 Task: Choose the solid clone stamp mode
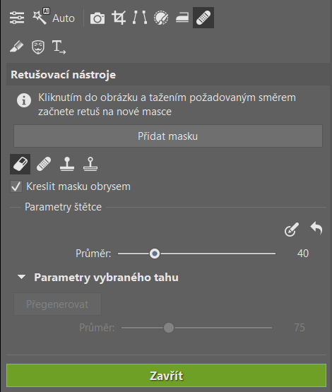pyautogui.click(x=67, y=164)
